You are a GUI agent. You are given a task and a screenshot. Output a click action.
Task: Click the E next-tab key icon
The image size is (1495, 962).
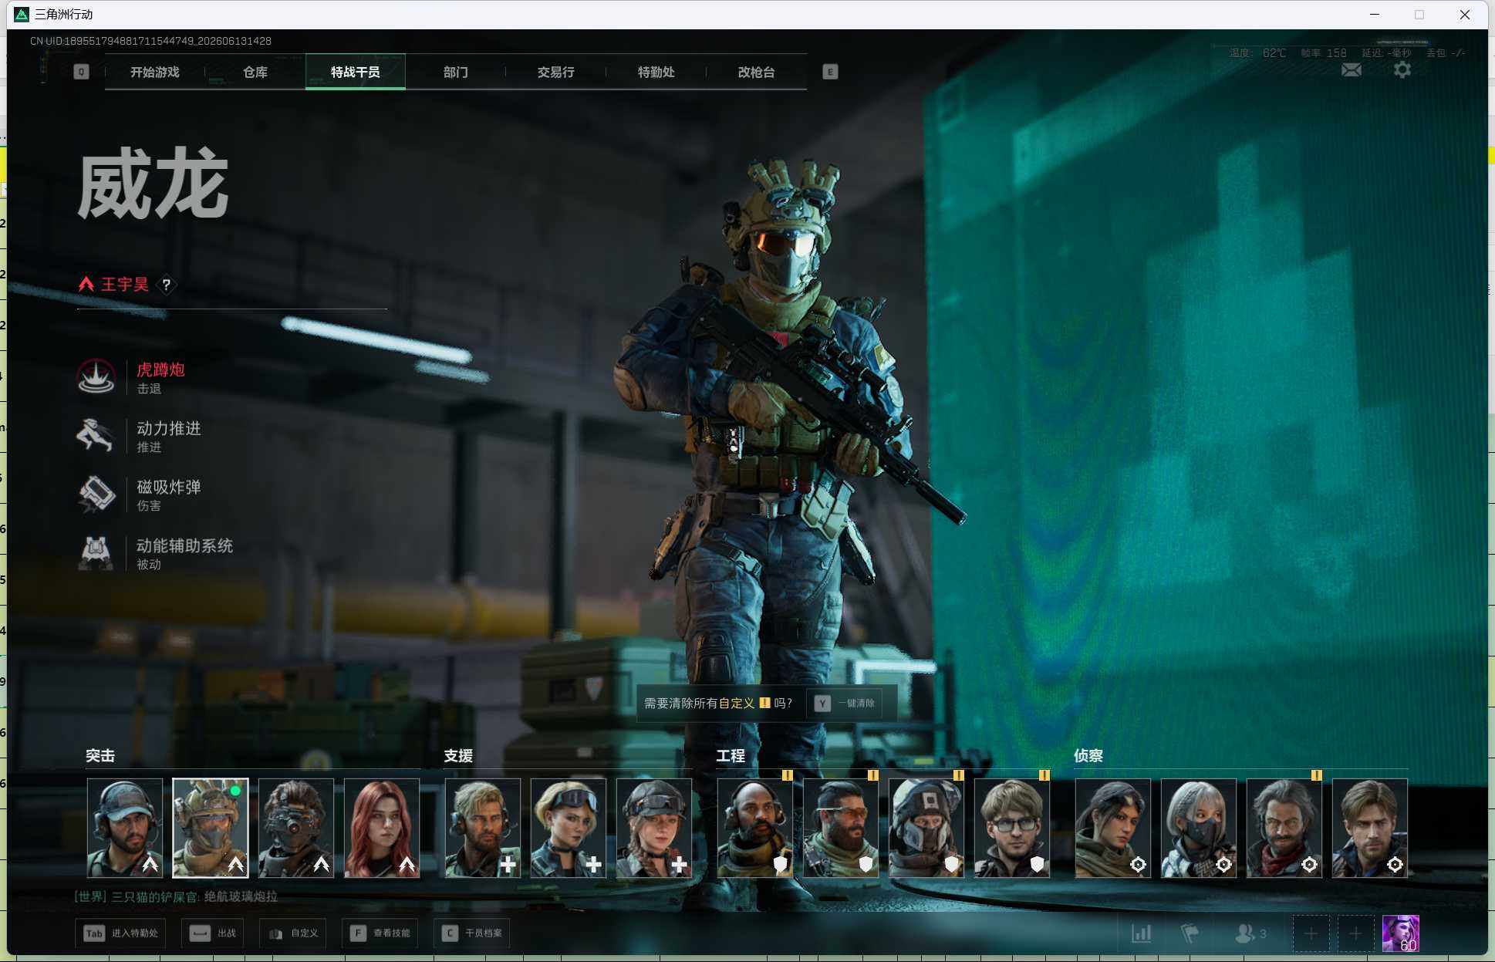[830, 72]
